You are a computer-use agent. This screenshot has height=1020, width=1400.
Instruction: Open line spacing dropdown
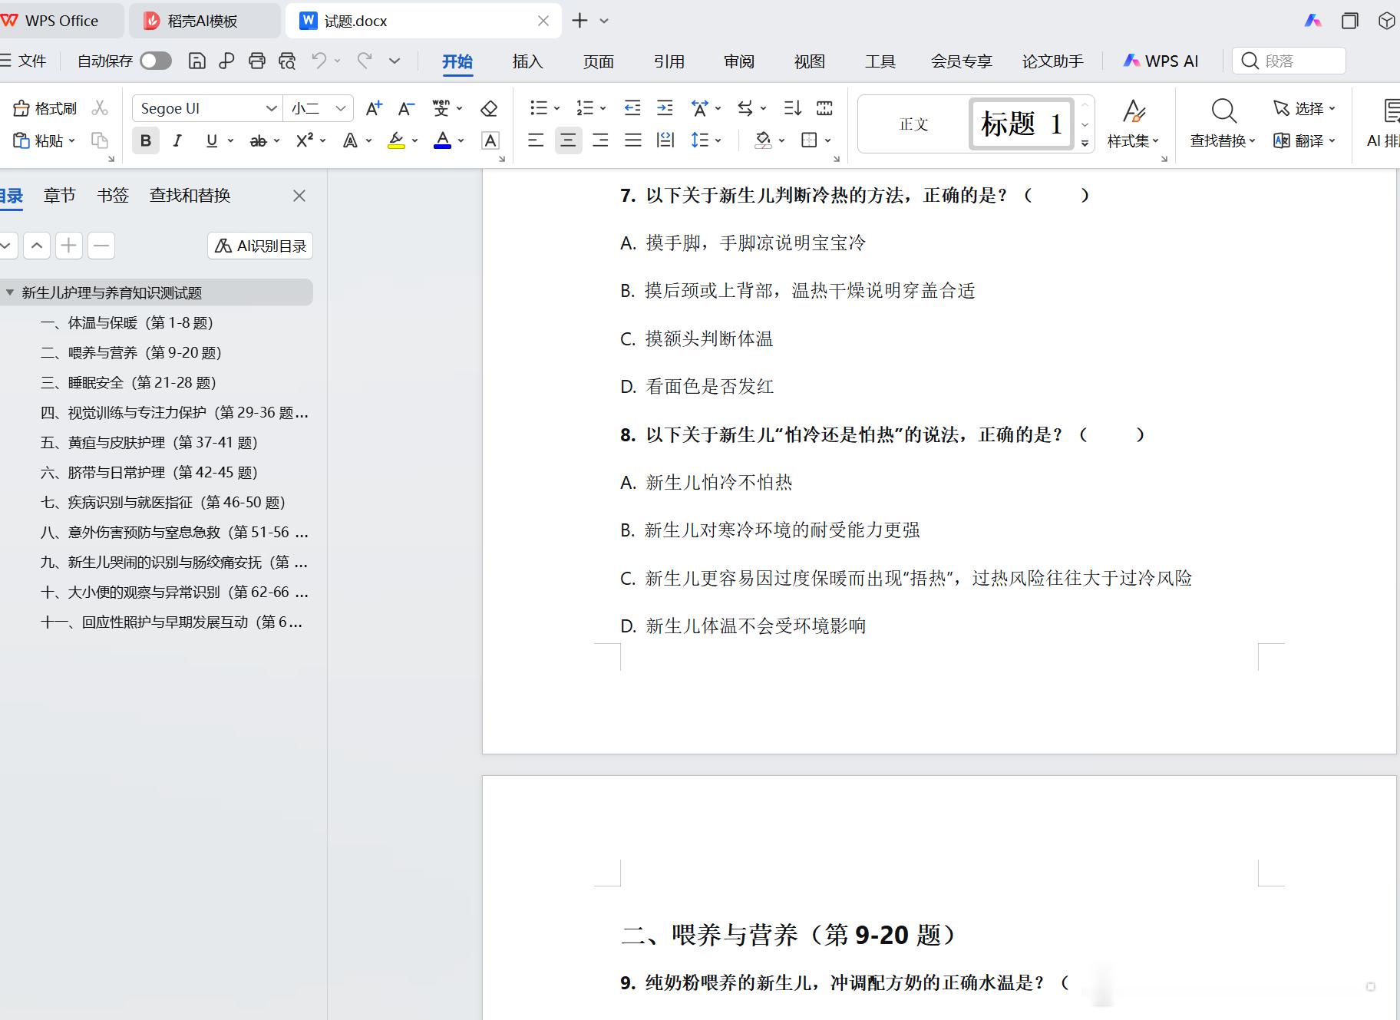[718, 140]
